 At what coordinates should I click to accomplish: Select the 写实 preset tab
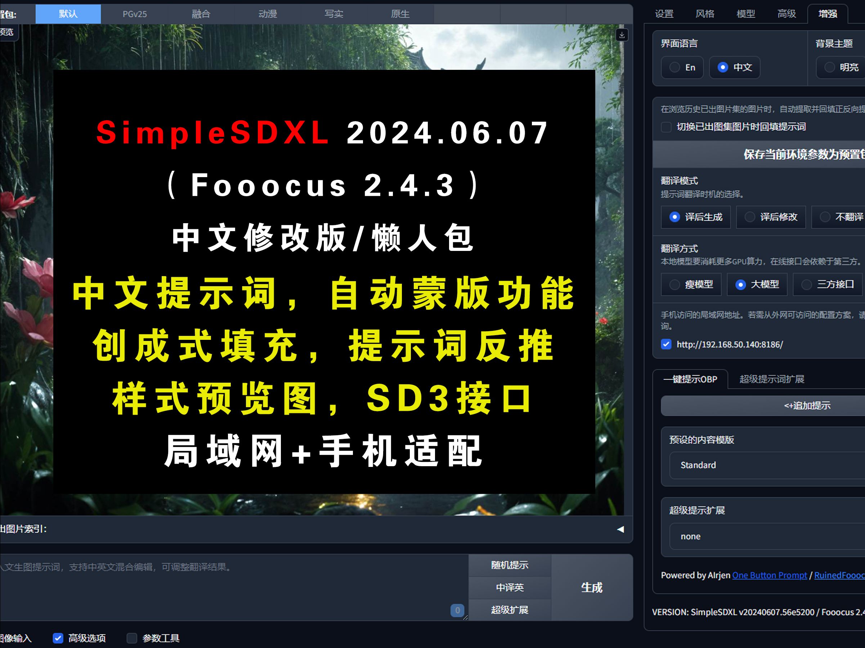tap(334, 14)
